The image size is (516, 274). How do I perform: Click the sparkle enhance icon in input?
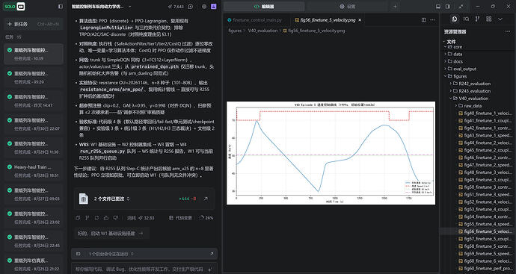(x=210, y=270)
